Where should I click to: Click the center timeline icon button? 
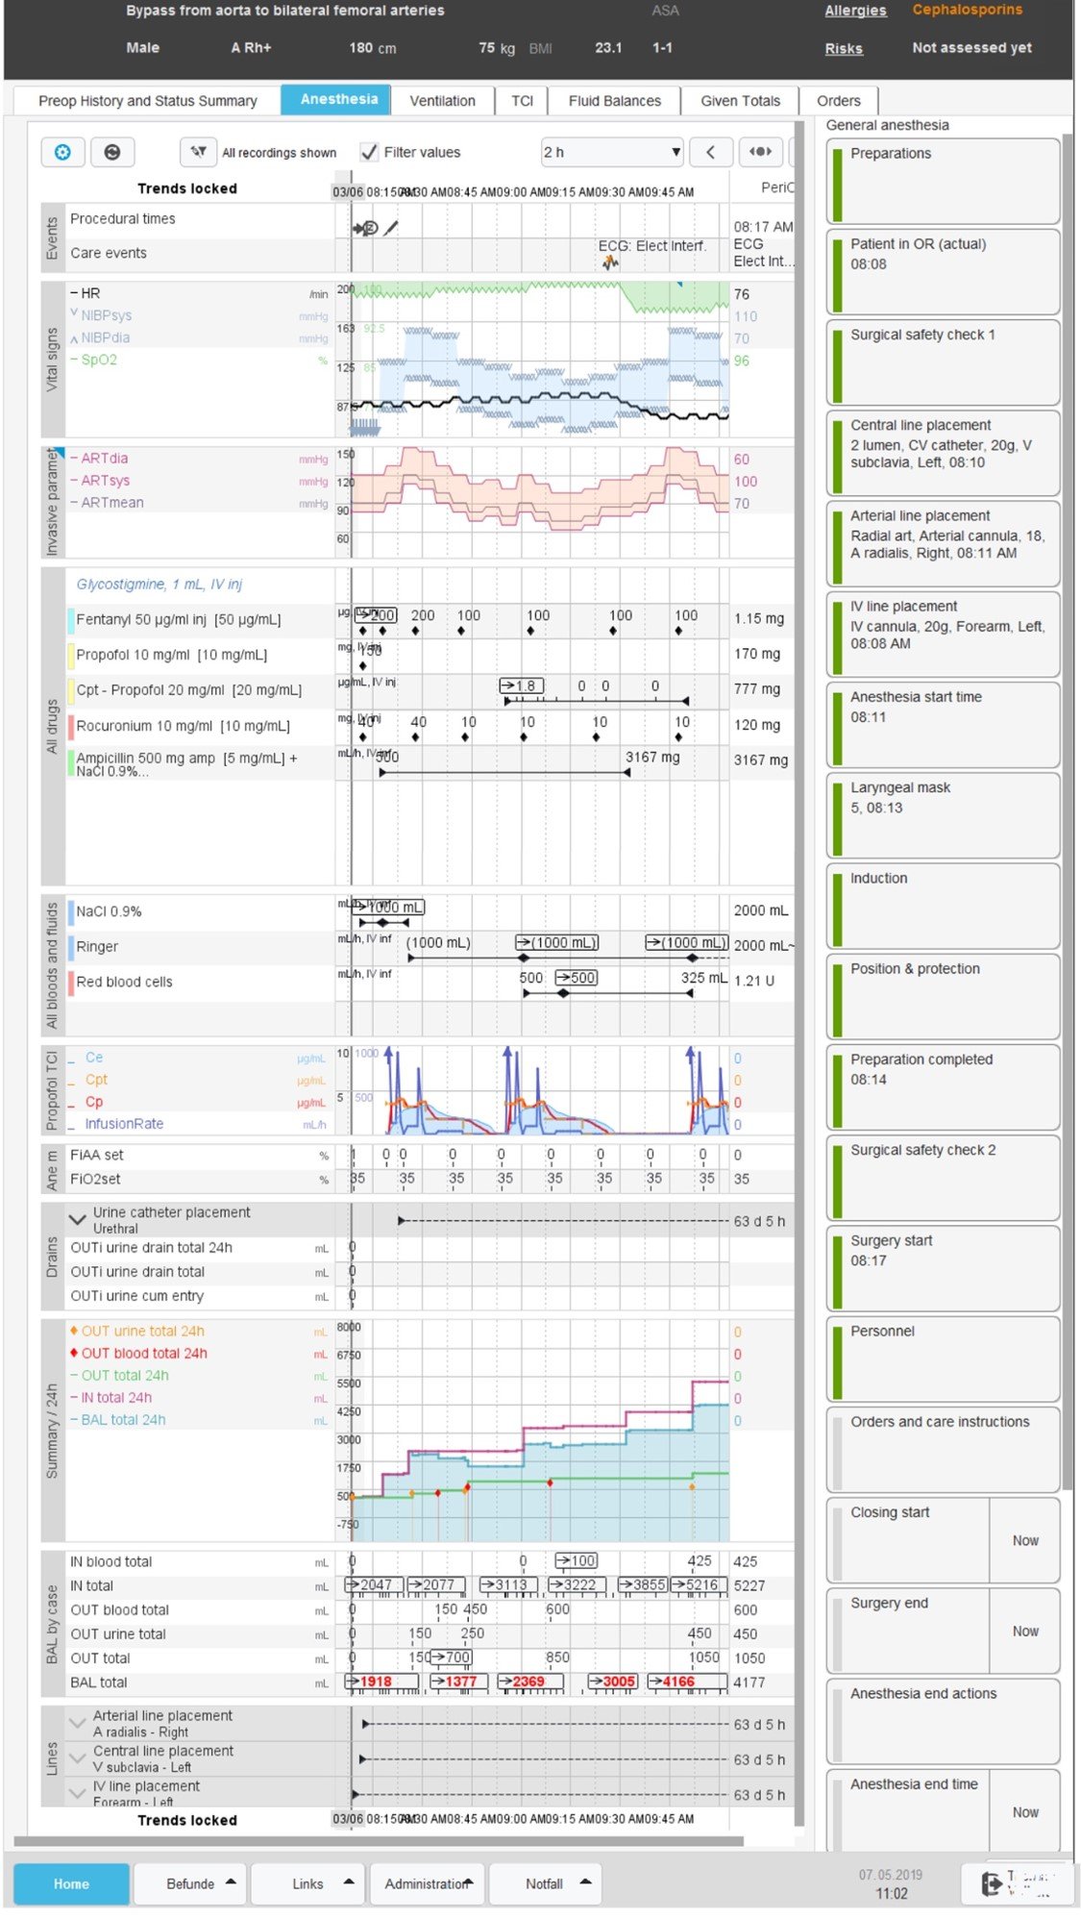point(760,152)
